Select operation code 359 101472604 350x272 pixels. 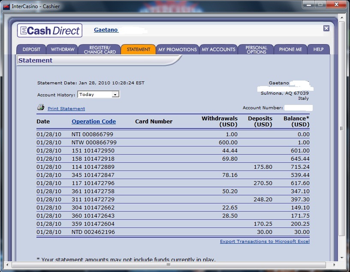coord(93,224)
